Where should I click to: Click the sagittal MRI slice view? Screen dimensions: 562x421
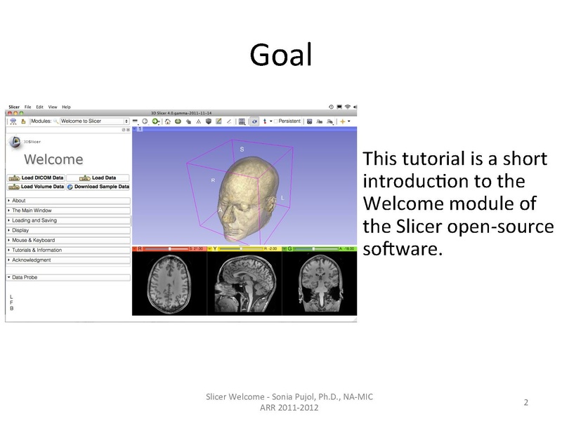[x=244, y=283]
